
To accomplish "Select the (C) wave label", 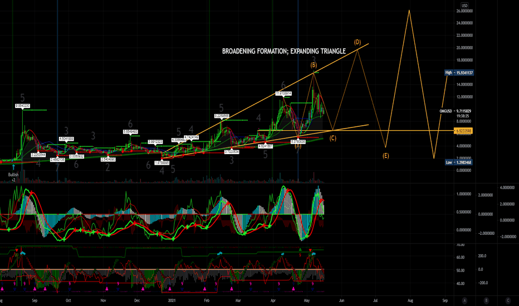I will pos(332,139).
